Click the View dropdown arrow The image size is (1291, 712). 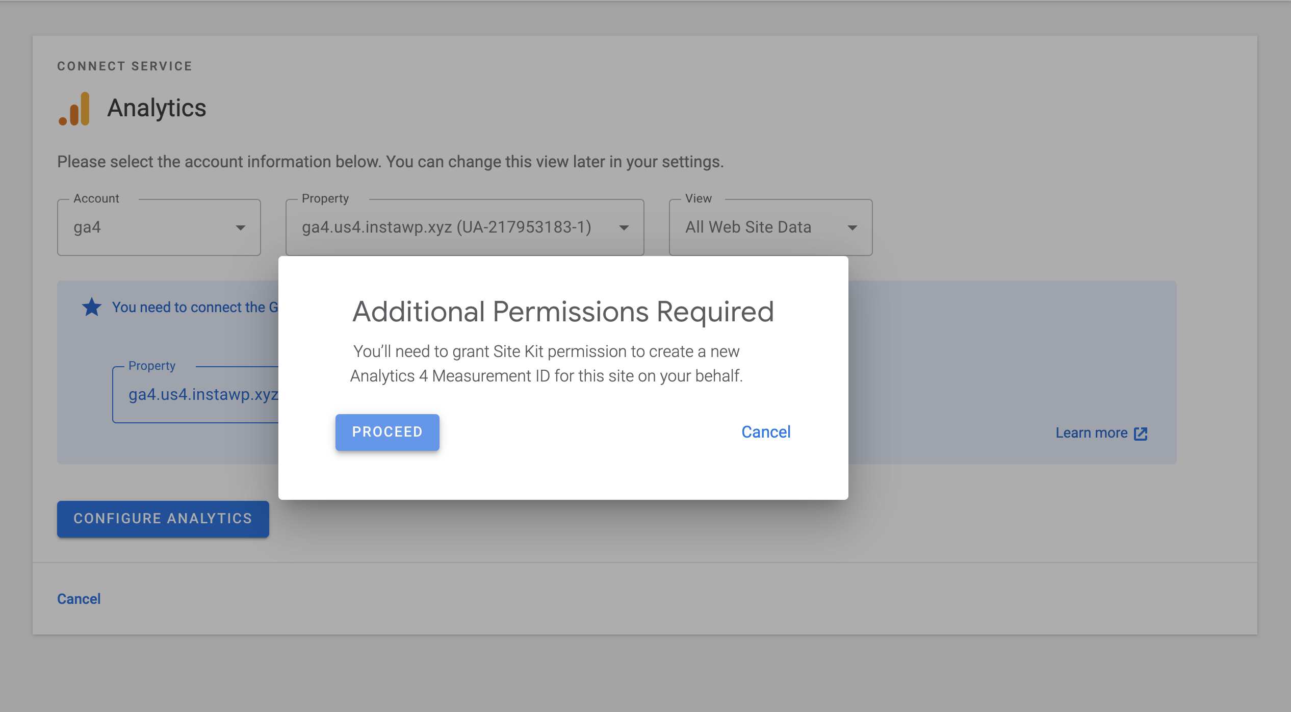(x=852, y=227)
